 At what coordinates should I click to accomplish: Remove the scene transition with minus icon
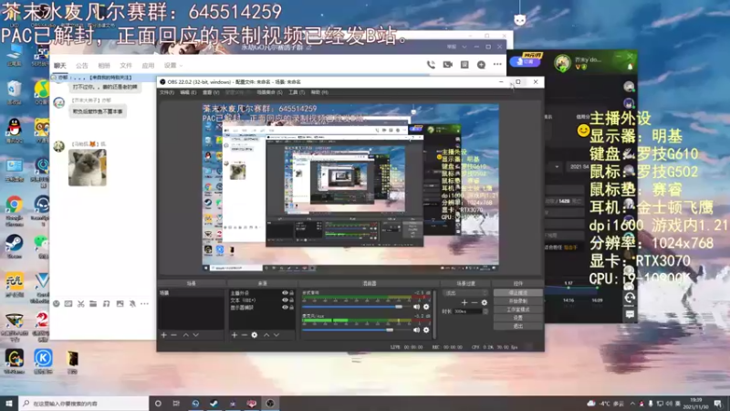pos(474,302)
